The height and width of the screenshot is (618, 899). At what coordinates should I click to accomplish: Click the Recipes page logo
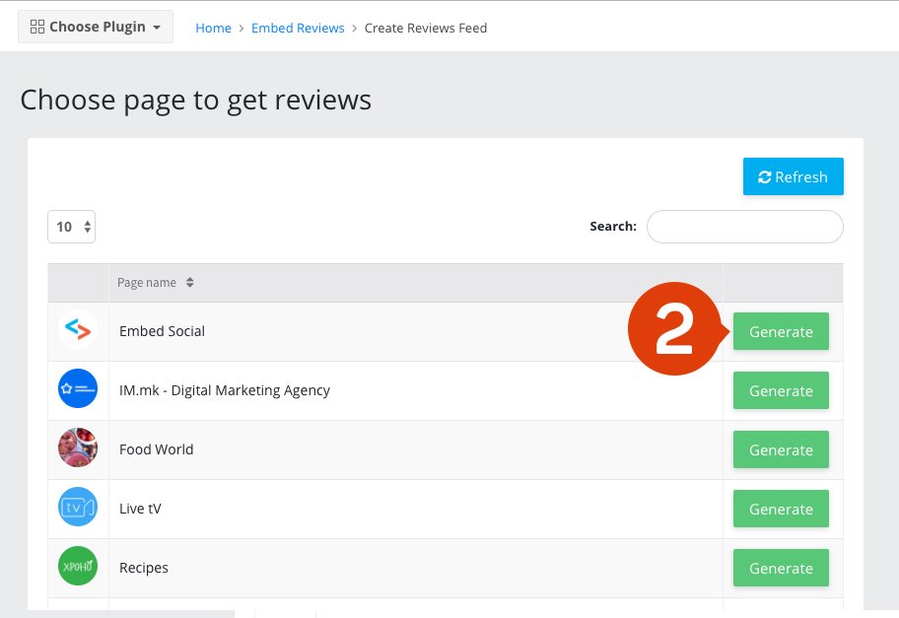point(78,566)
